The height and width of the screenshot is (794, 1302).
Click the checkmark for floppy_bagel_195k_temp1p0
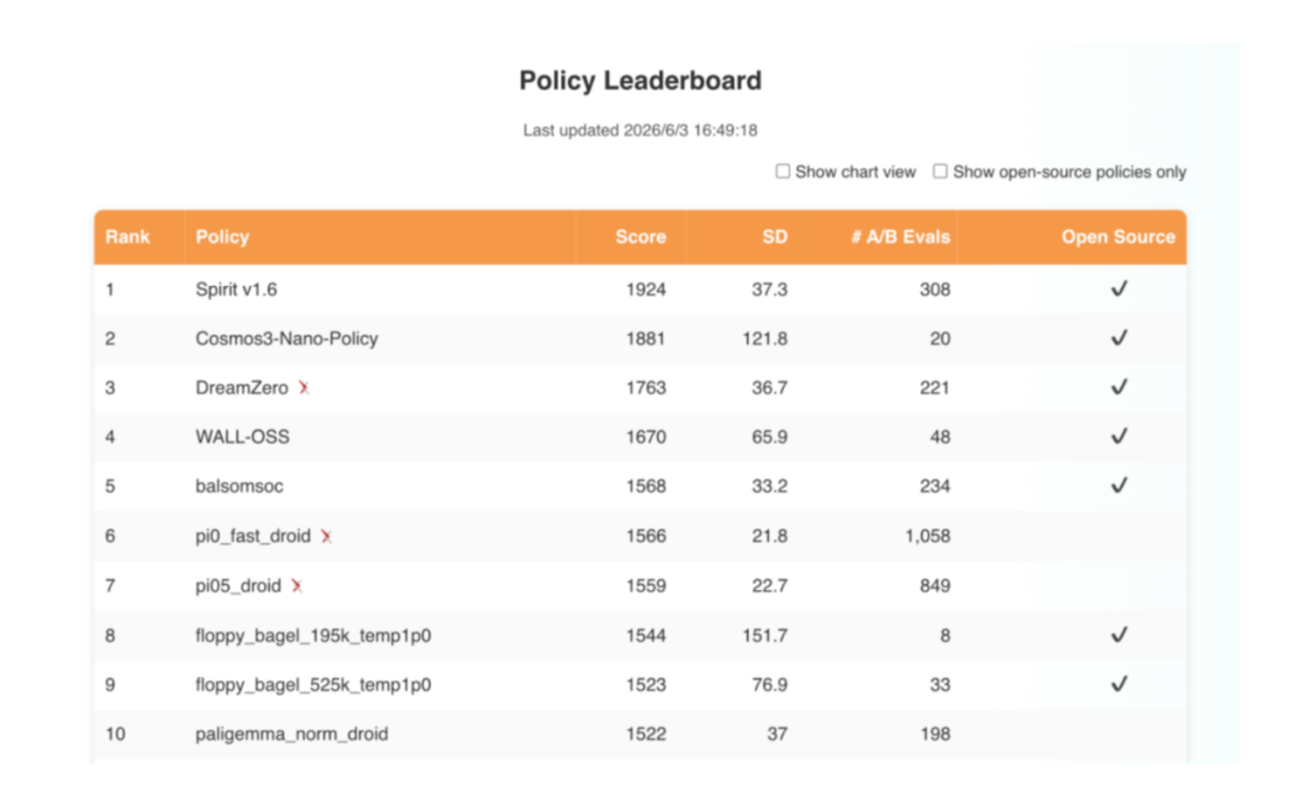coord(1119,635)
